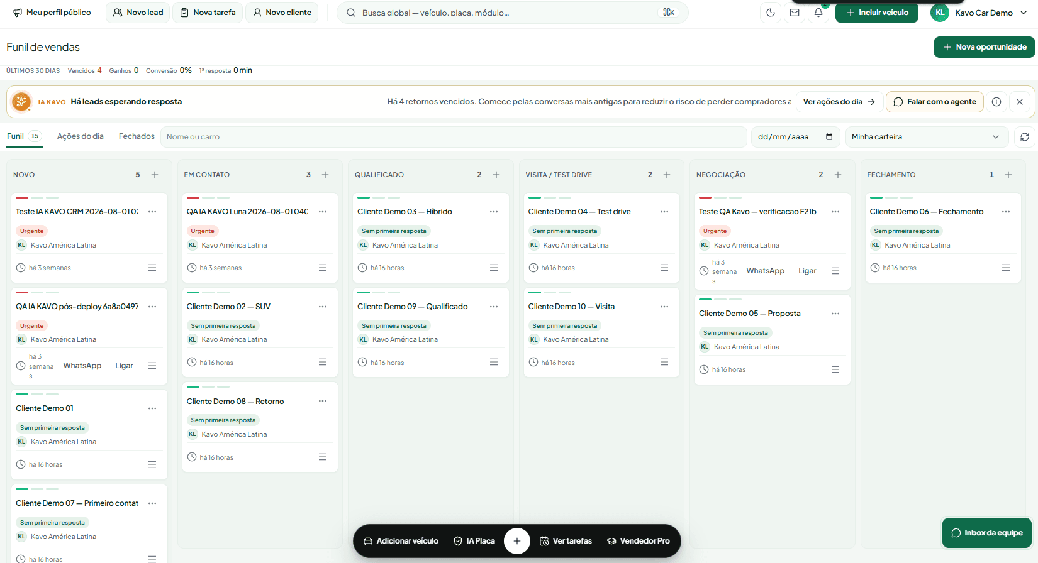Open notifications bell icon
This screenshot has width=1038, height=563.
coord(818,13)
